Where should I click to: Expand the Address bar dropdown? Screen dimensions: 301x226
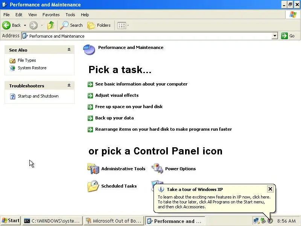[x=275, y=36]
